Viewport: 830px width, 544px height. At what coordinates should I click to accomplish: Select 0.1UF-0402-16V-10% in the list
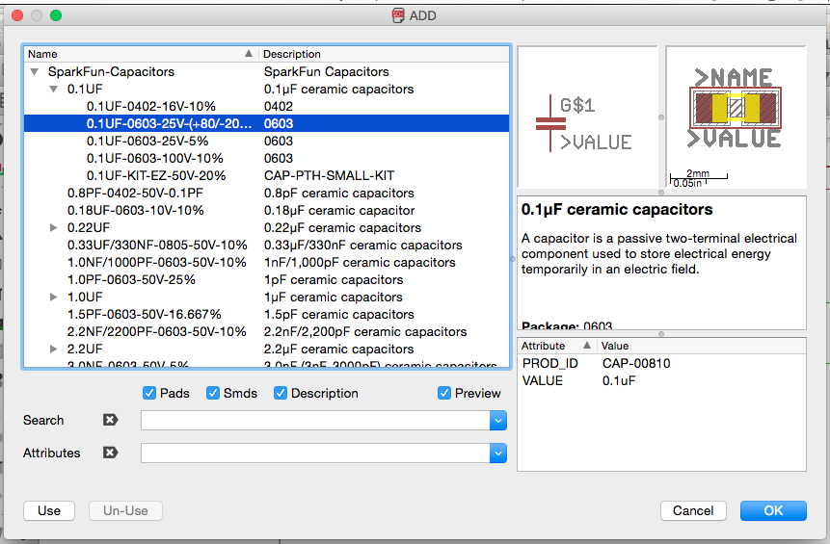tap(150, 106)
